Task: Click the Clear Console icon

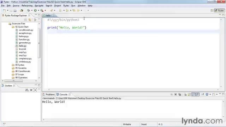Action: click(185, 95)
